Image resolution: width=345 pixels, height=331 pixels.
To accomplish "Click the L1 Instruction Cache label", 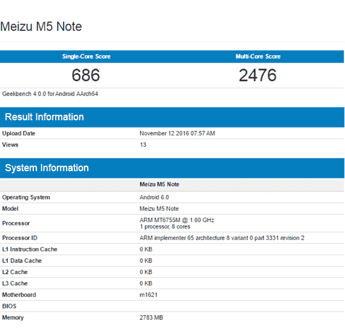I will pyautogui.click(x=30, y=249).
